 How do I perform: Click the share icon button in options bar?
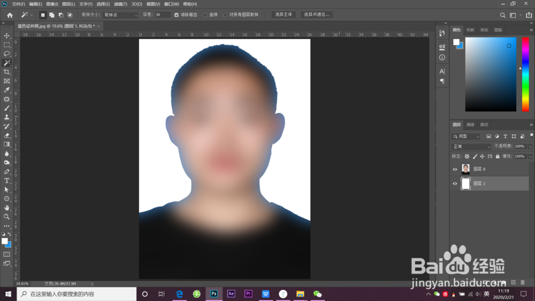click(x=529, y=15)
